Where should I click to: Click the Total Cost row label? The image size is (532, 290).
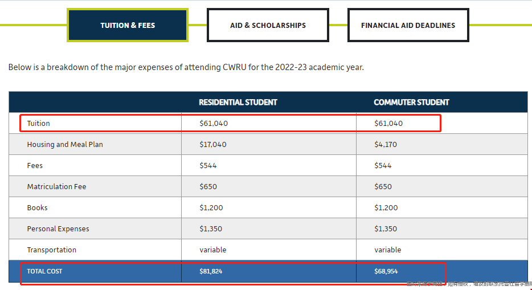click(44, 271)
